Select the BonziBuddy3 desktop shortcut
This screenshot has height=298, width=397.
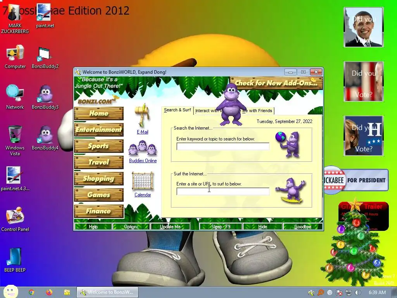[45, 97]
